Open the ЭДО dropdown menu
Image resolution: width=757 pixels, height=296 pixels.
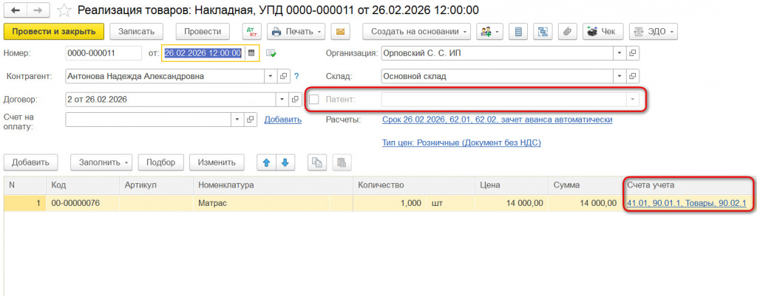pyautogui.click(x=654, y=32)
